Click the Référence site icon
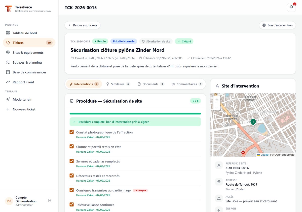302x212 pixels. point(219,165)
